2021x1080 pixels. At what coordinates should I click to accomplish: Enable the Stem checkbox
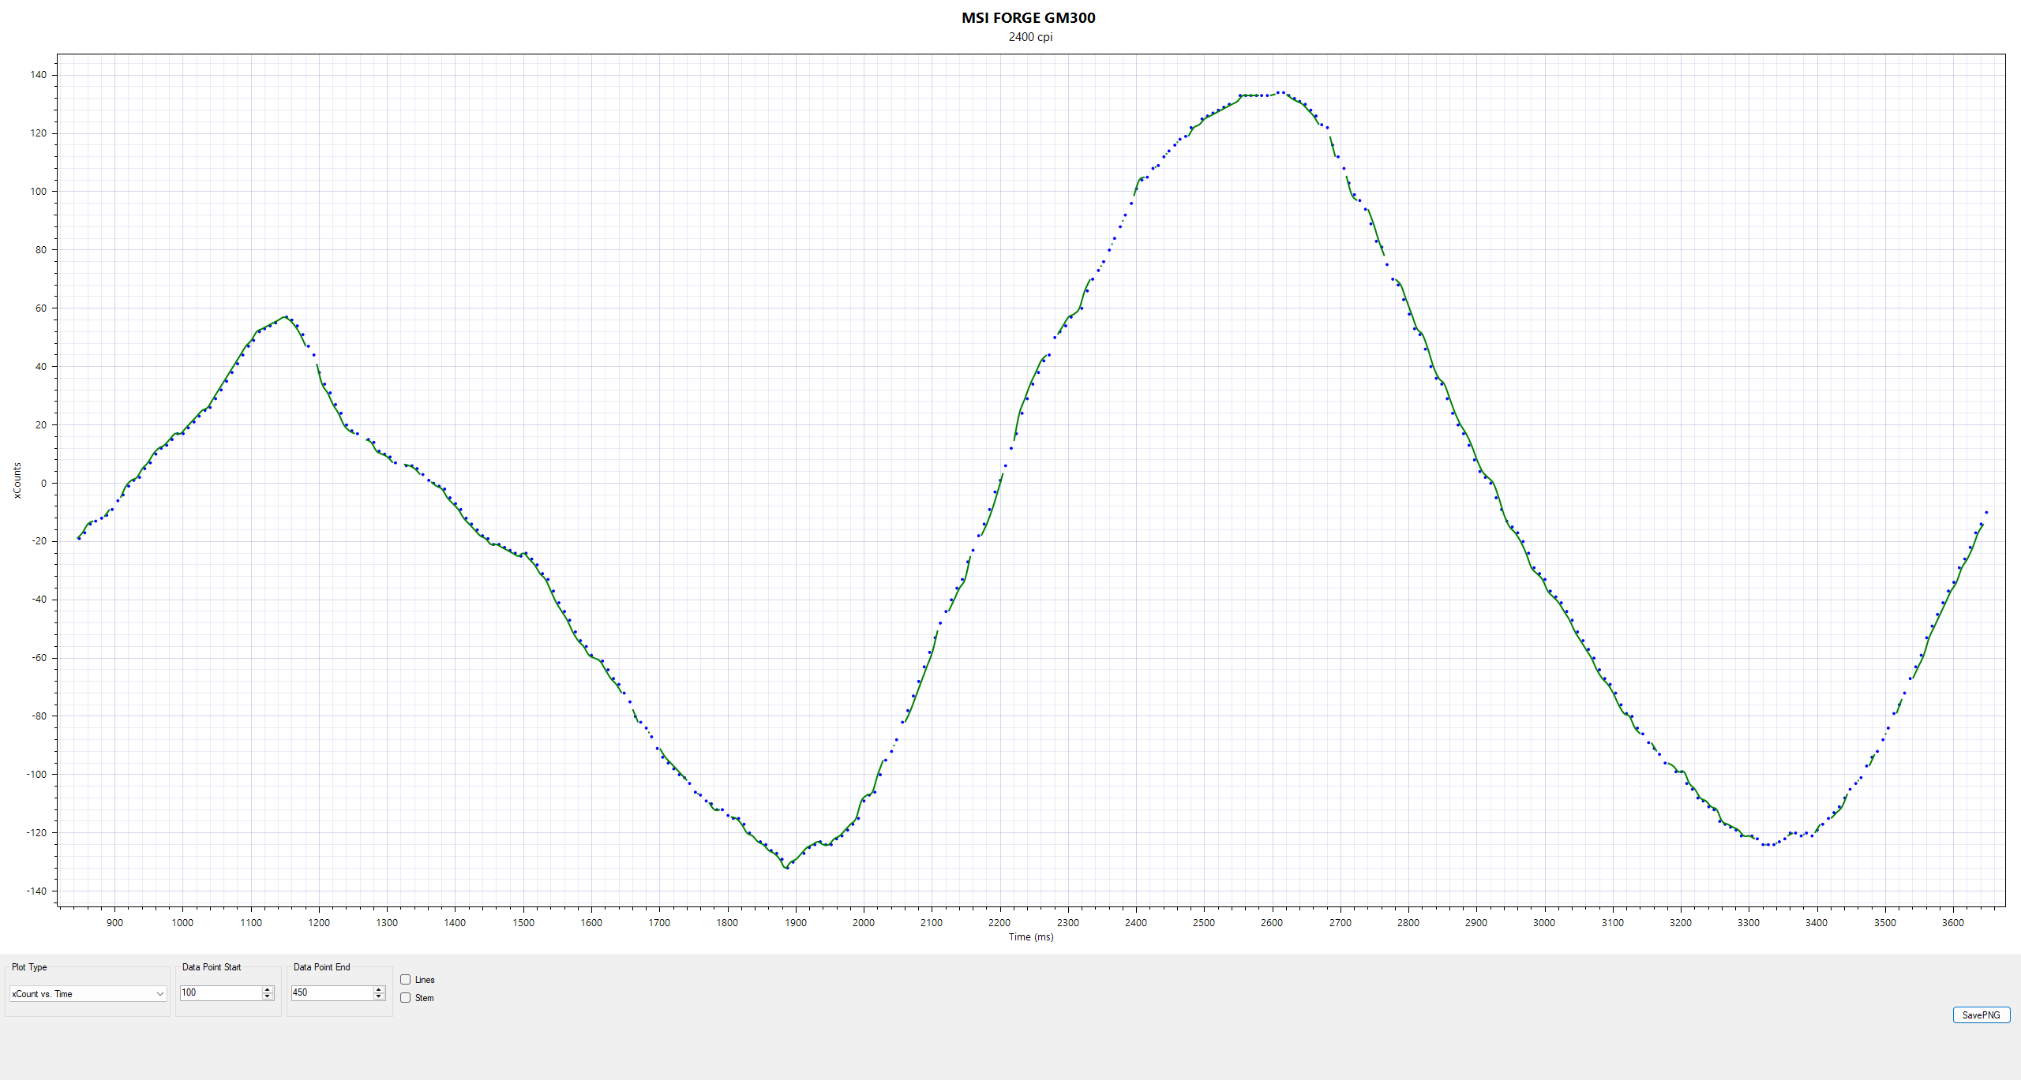[x=406, y=998]
